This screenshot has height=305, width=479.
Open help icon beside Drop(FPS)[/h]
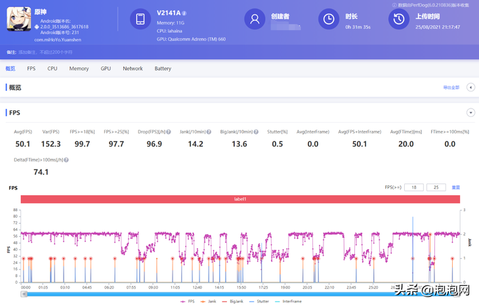169,132
